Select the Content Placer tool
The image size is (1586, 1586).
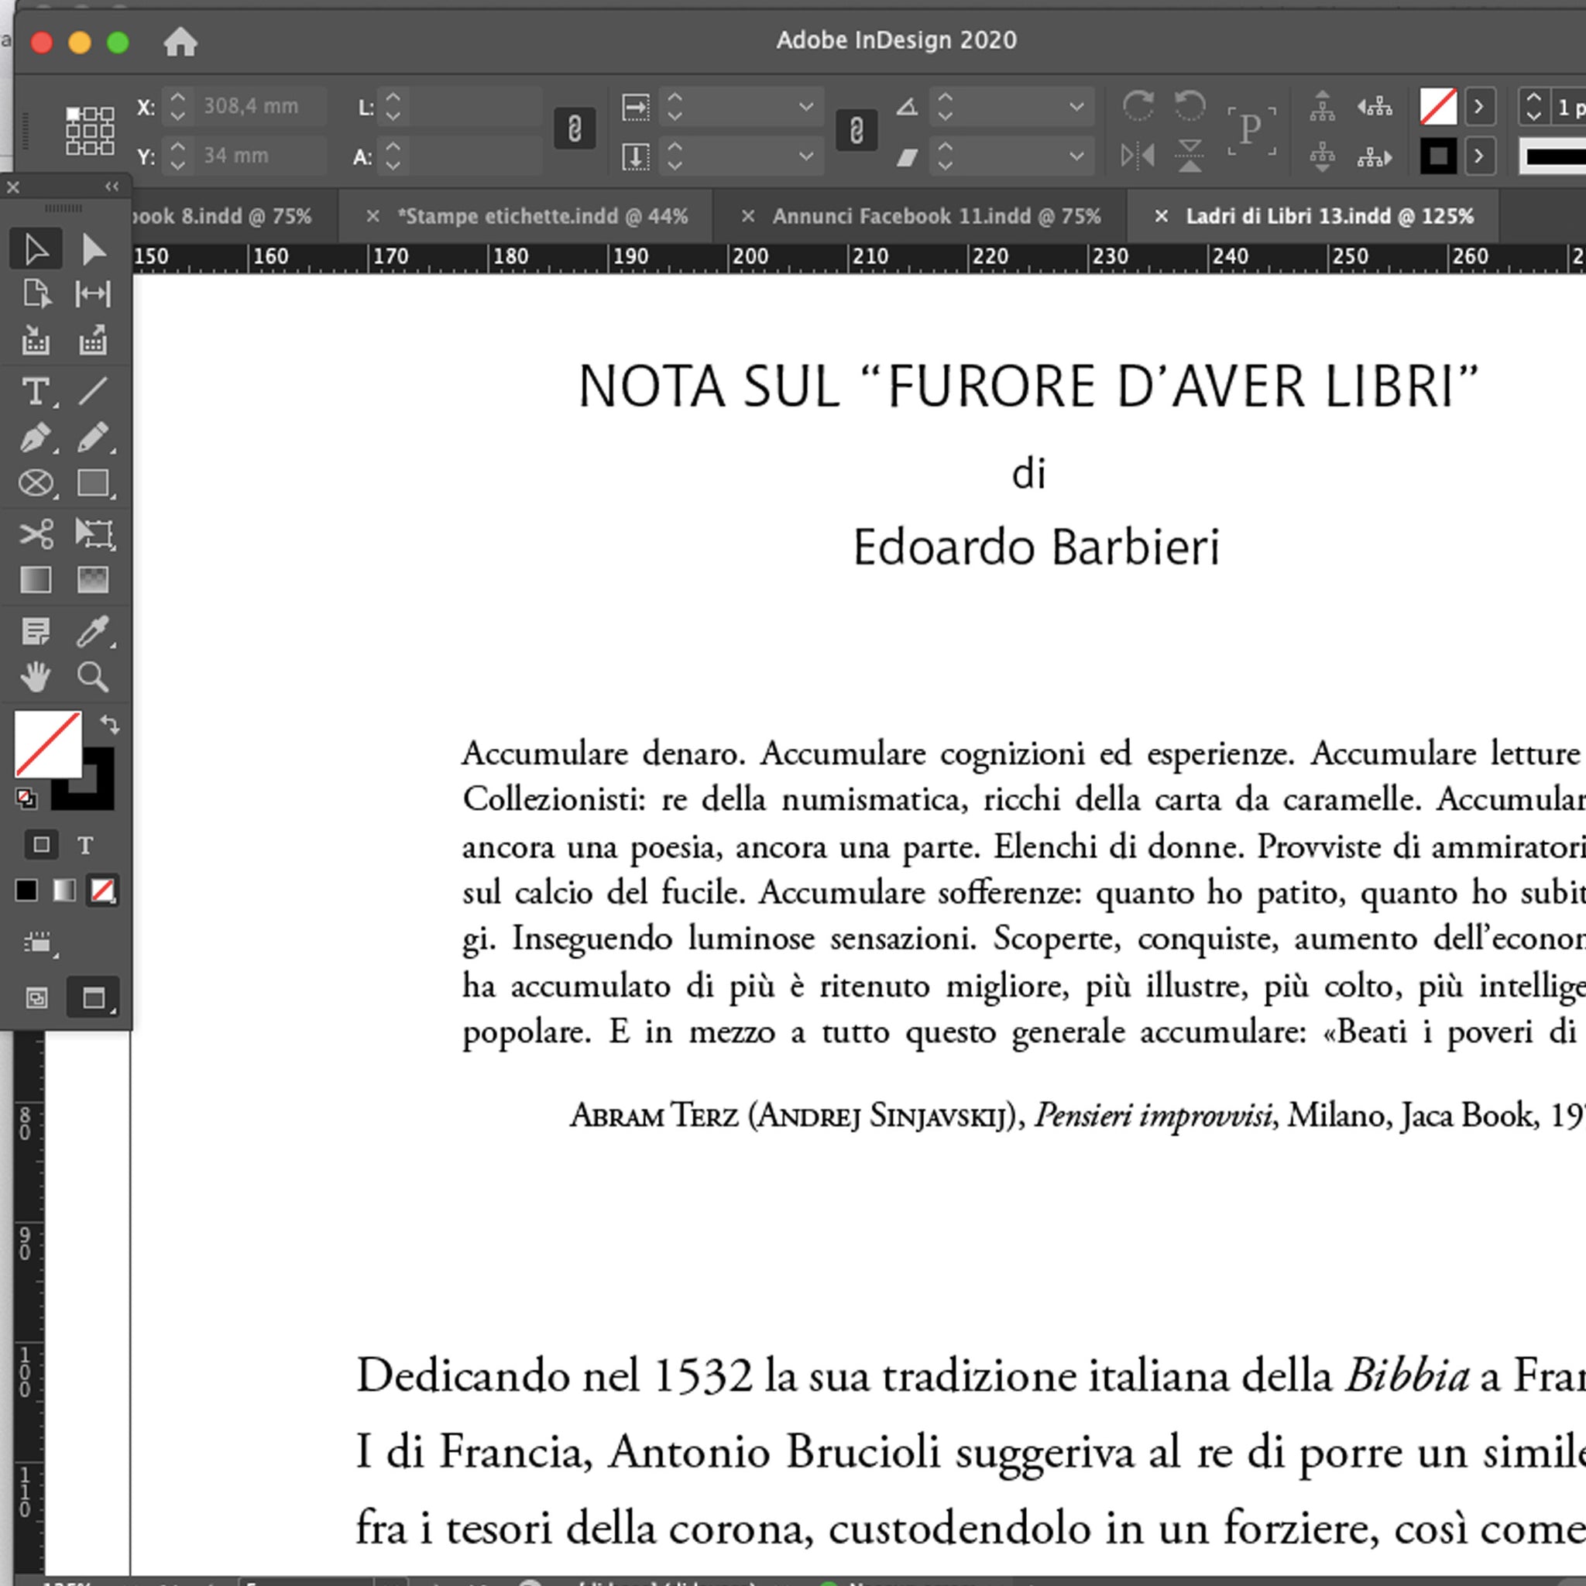point(93,340)
